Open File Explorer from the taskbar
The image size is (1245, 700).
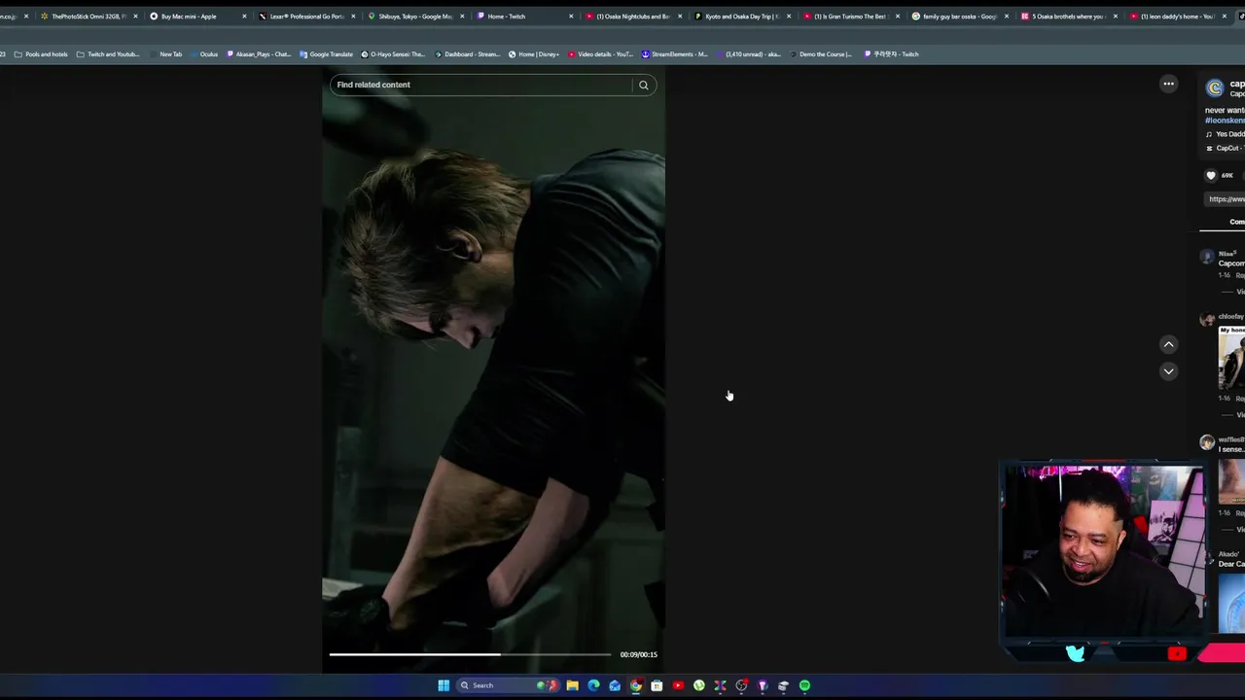pos(573,685)
